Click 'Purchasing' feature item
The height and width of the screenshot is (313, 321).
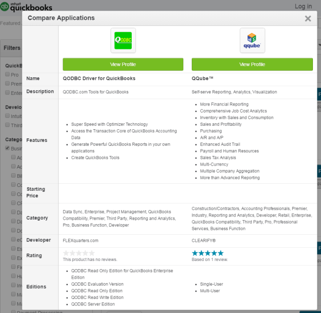pos(211,131)
